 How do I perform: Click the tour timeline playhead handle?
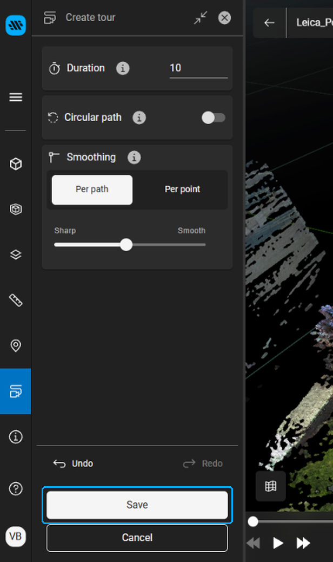(253, 521)
